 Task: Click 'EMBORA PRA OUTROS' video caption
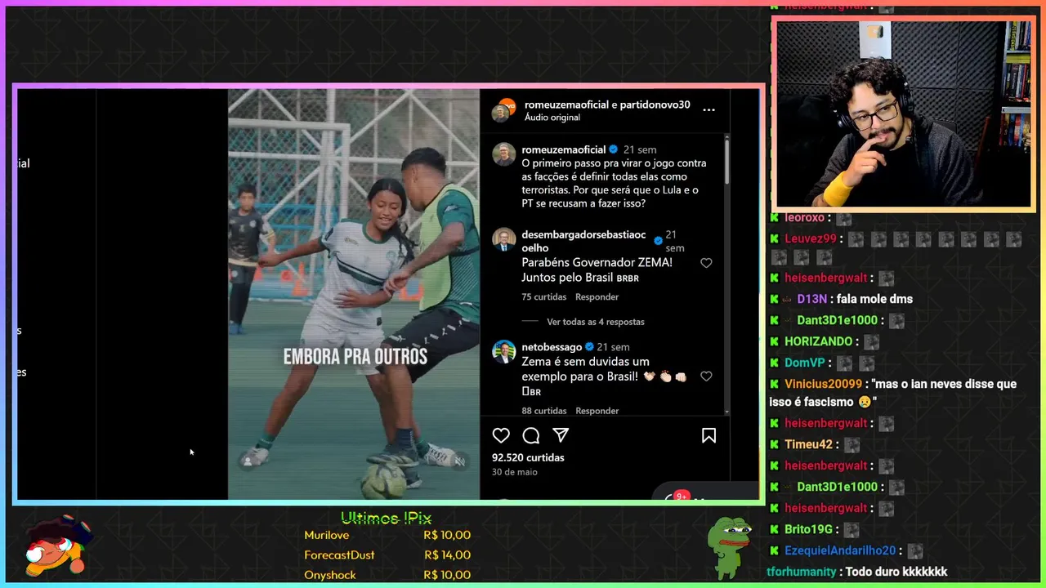(x=355, y=357)
